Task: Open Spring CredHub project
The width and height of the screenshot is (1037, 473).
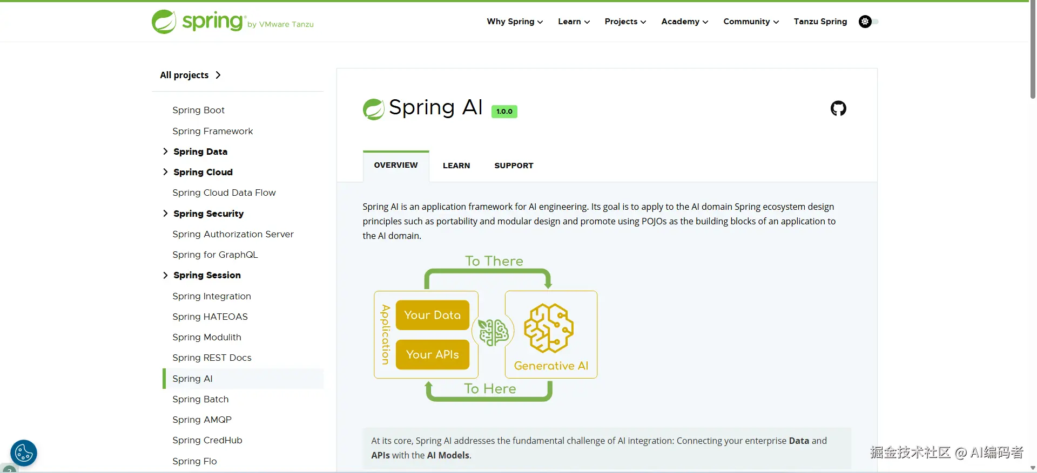Action: click(x=207, y=440)
